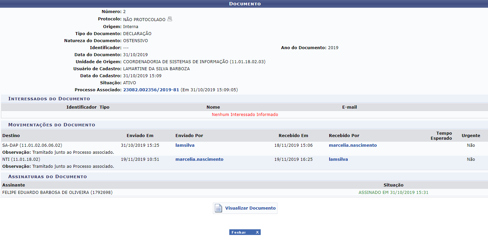
Task: Click Coordenadoria de Sistemas de Informação unit
Action: pos(195,62)
